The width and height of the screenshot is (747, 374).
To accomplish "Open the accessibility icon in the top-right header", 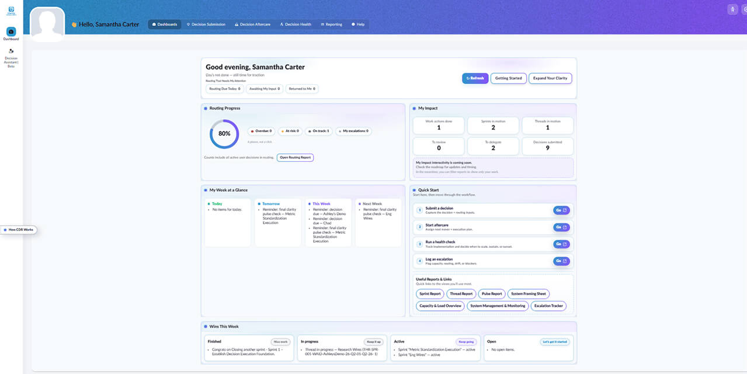I will tap(732, 9).
